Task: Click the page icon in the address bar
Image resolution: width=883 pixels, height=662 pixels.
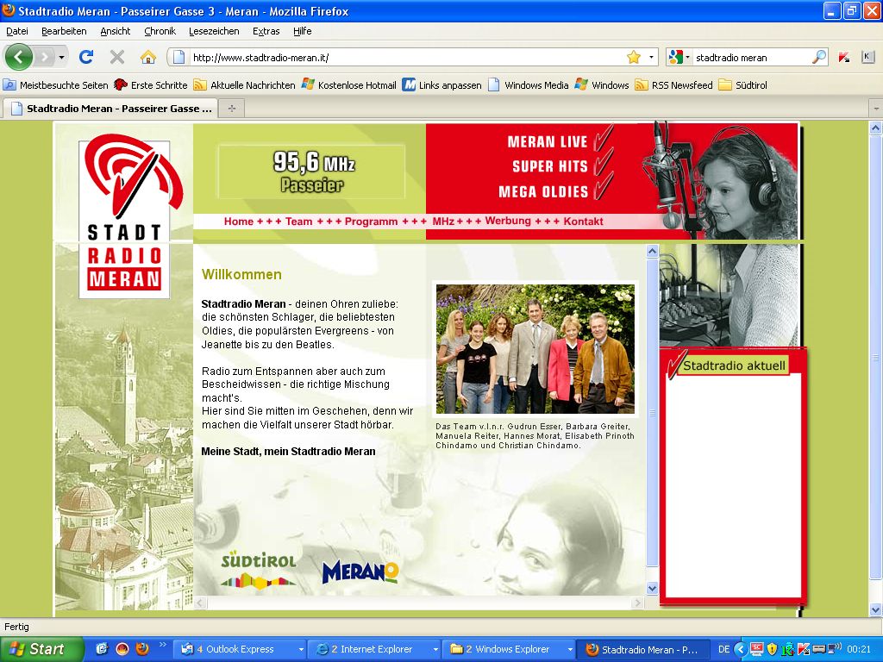Action: (x=178, y=57)
